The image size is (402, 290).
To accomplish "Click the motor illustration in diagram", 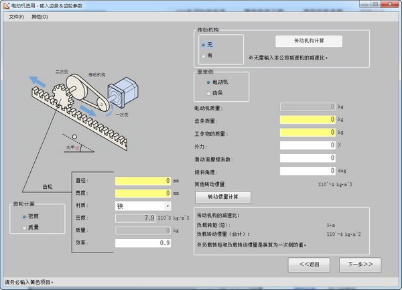I will point(123,92).
